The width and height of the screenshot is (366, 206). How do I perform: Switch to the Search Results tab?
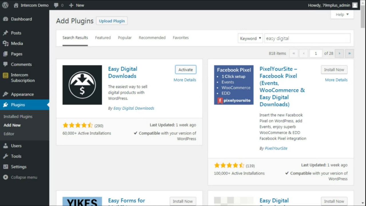coord(75,38)
